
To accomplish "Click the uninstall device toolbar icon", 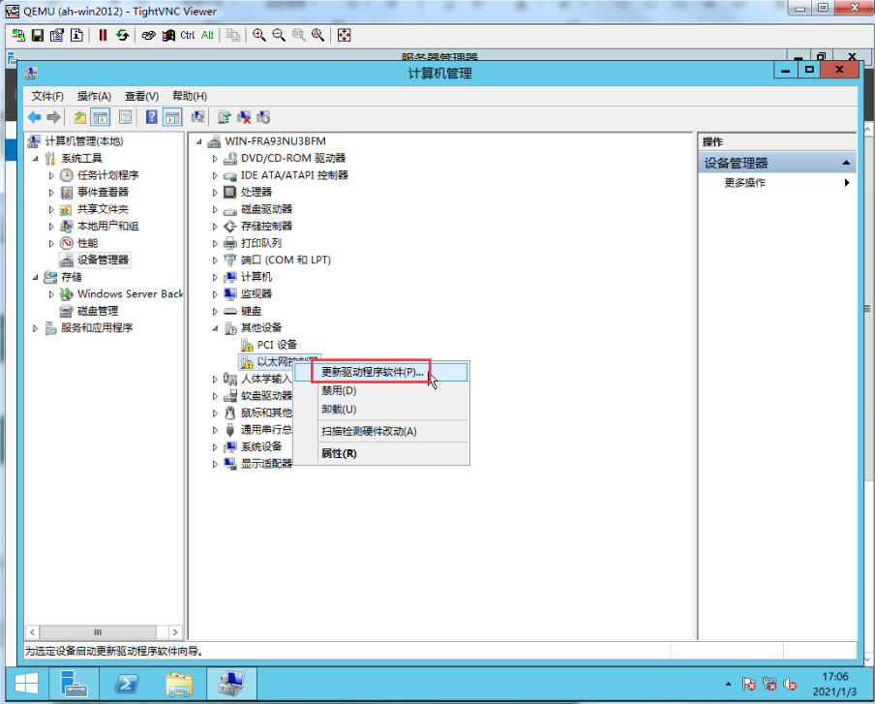I will (244, 117).
